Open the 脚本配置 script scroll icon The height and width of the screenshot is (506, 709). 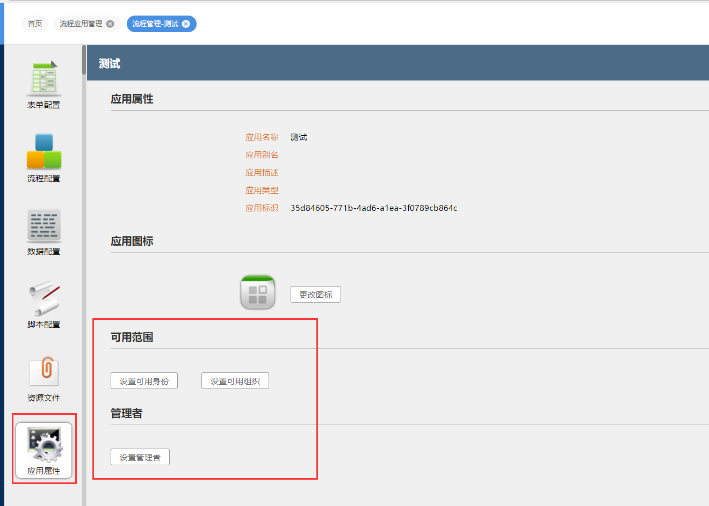[x=44, y=298]
